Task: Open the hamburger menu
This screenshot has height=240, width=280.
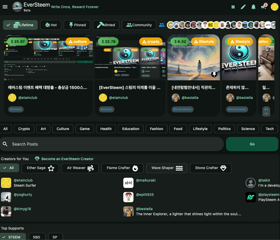Action: 5,7
